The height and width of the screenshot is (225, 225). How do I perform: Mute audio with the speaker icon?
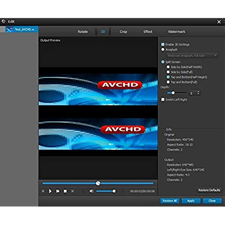(91, 191)
